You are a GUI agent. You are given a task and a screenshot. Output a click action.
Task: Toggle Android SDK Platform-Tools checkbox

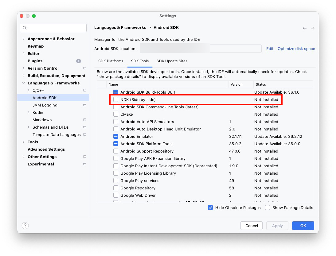click(x=116, y=144)
